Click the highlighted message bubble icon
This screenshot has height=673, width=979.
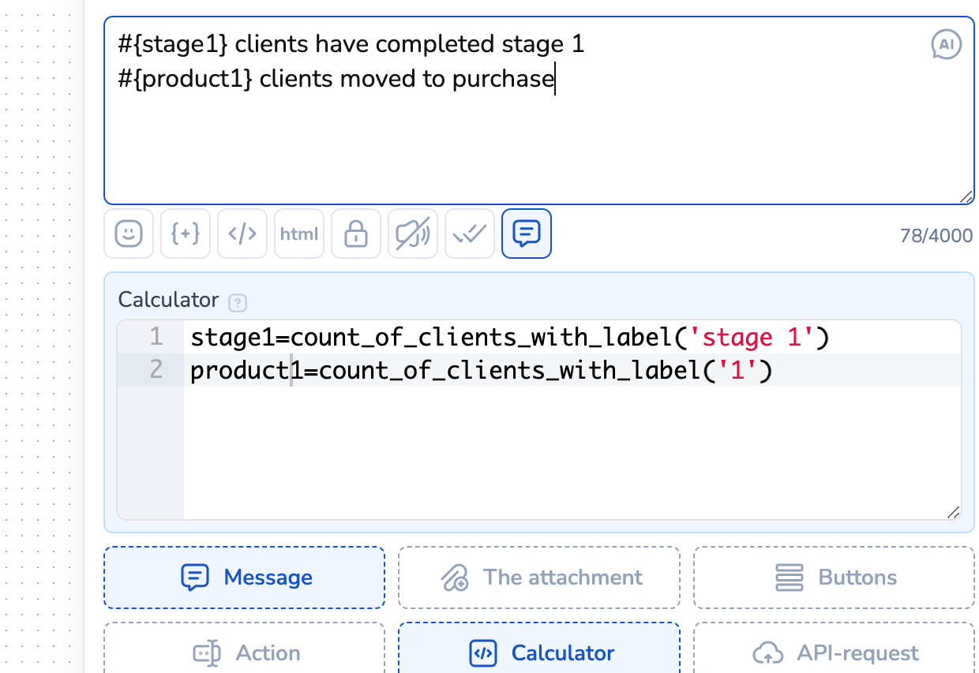click(527, 234)
